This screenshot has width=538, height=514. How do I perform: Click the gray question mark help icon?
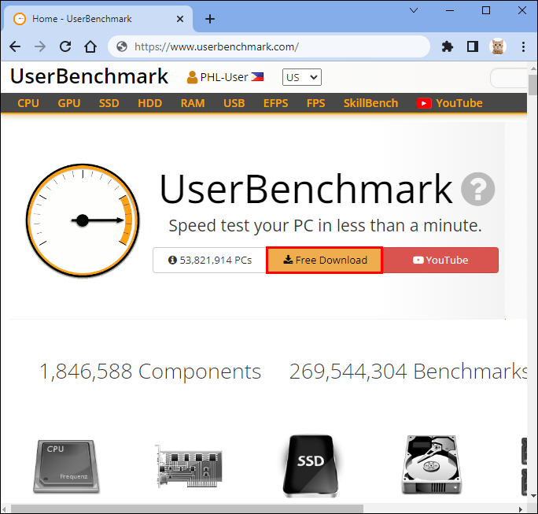477,189
